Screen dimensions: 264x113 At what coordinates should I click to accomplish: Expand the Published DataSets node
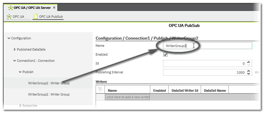(x=15, y=49)
